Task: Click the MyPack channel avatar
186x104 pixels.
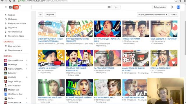Action: coord(6,98)
